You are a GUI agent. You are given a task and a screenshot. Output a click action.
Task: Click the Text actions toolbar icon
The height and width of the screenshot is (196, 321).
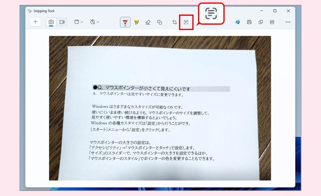coord(186,22)
